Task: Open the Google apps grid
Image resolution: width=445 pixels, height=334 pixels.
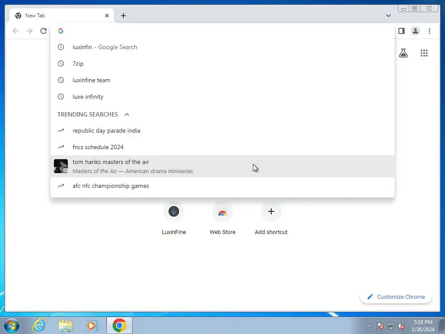Action: 424,53
